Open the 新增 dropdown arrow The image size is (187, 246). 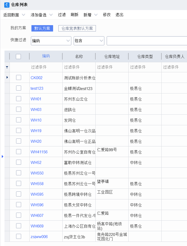click(x=96, y=15)
